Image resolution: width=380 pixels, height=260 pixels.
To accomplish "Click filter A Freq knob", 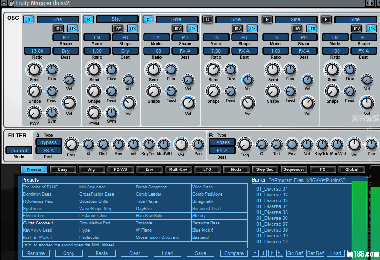I will coord(71,145).
